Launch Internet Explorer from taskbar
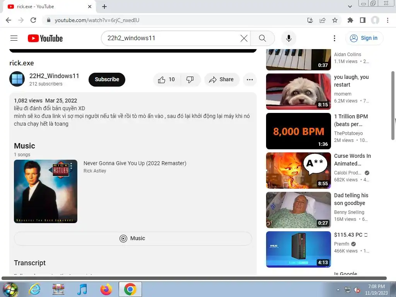Viewport: 396px width, 297px height. coord(34,289)
